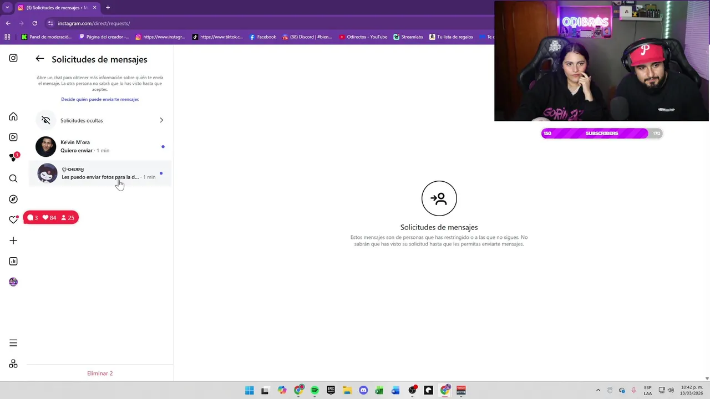
Task: Open the Search magnifier icon
Action: [x=13, y=178]
